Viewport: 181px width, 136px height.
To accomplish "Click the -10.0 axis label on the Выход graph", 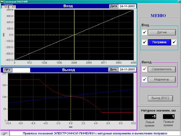I will click(x=8, y=123).
